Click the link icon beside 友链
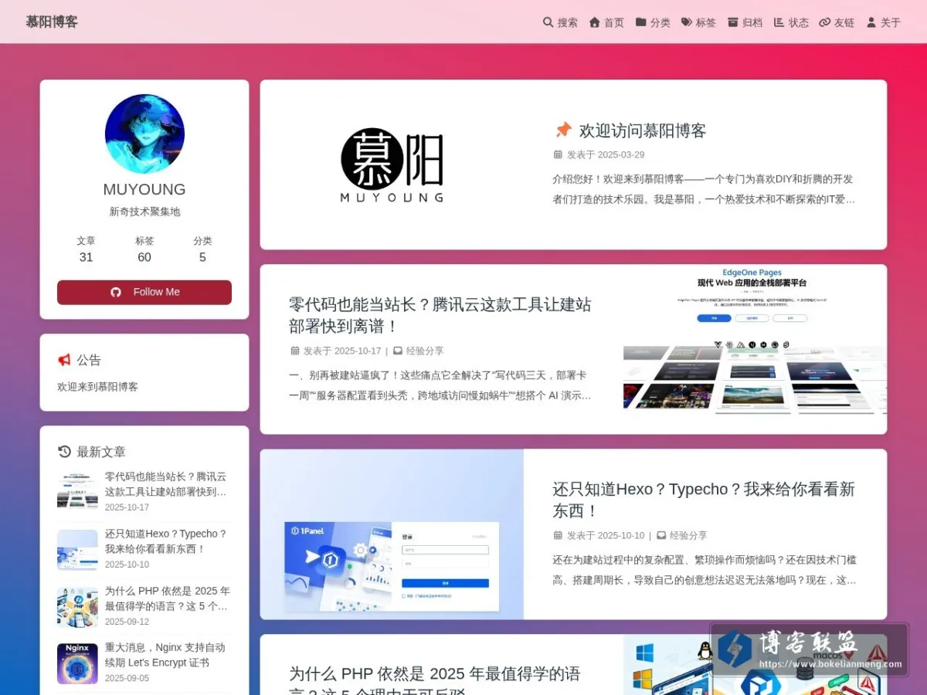Screen dimensions: 927x695 825,22
